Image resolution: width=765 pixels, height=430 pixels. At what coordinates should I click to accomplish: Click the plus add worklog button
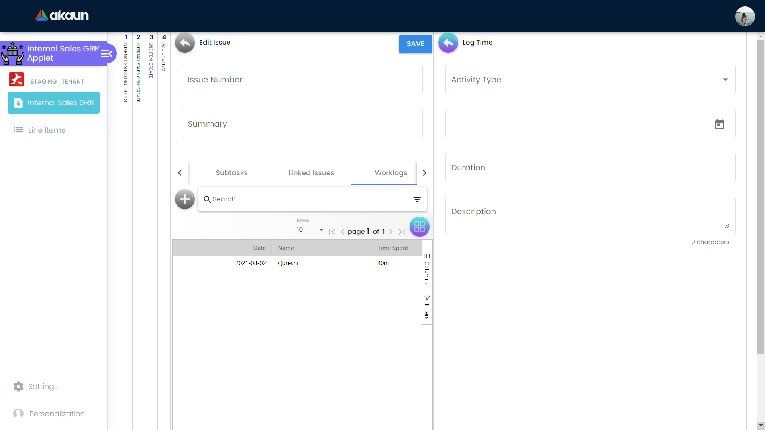pos(184,199)
